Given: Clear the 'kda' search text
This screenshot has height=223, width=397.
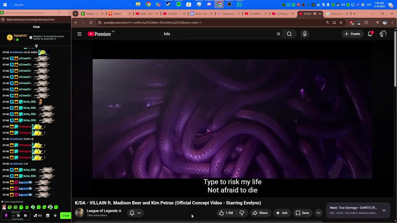Looking at the screenshot, I should pyautogui.click(x=279, y=34).
